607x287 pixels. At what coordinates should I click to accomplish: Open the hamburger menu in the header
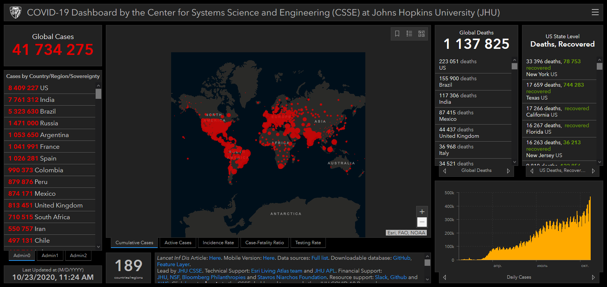[595, 12]
